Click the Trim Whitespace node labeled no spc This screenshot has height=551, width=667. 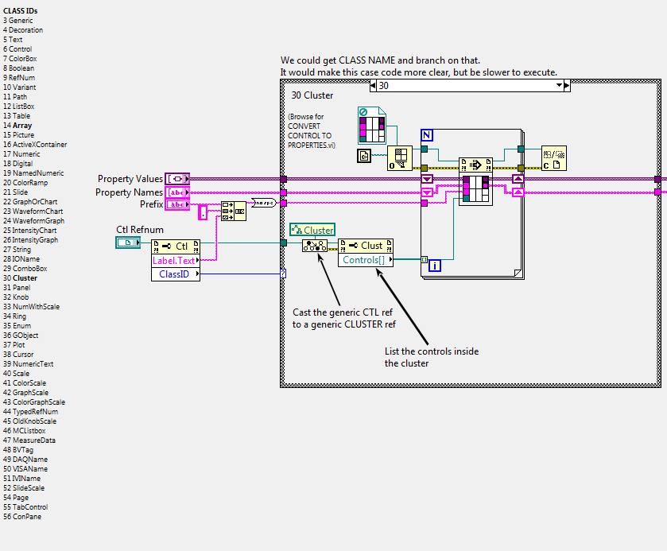point(263,203)
